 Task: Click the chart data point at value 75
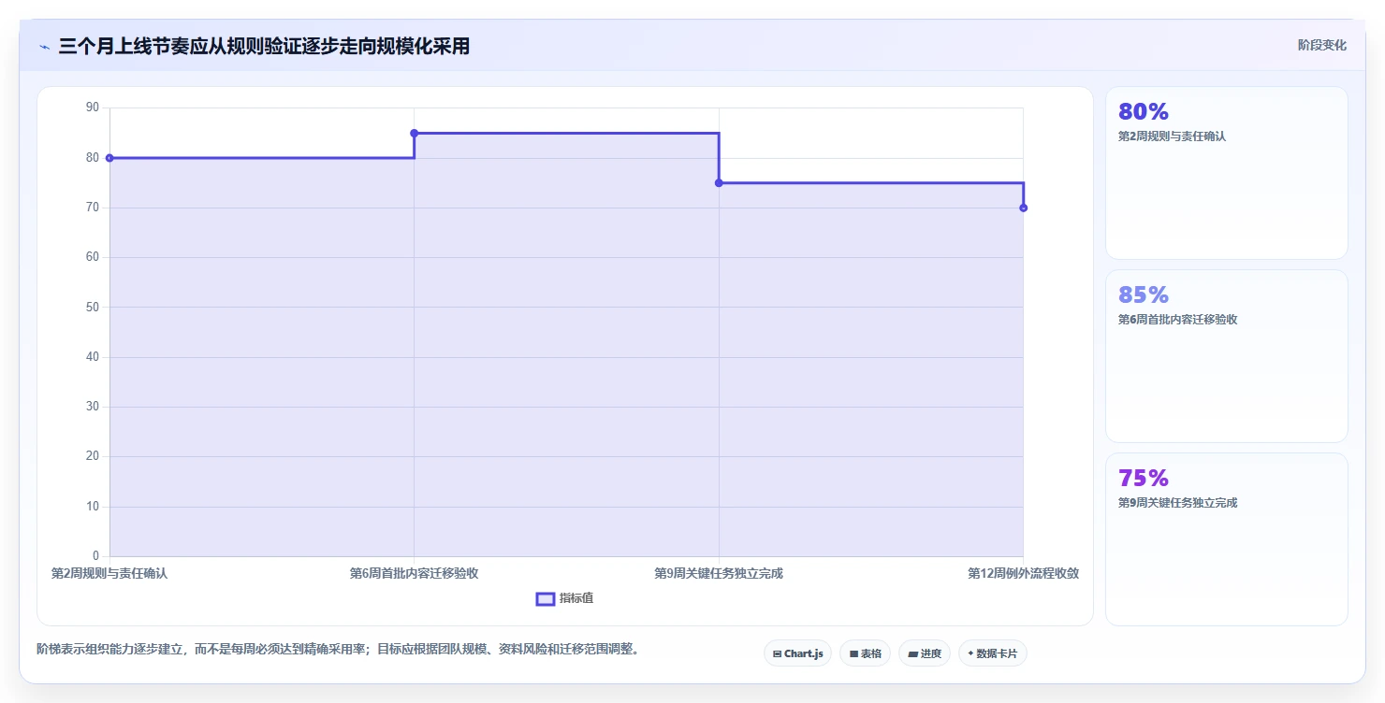coord(719,183)
